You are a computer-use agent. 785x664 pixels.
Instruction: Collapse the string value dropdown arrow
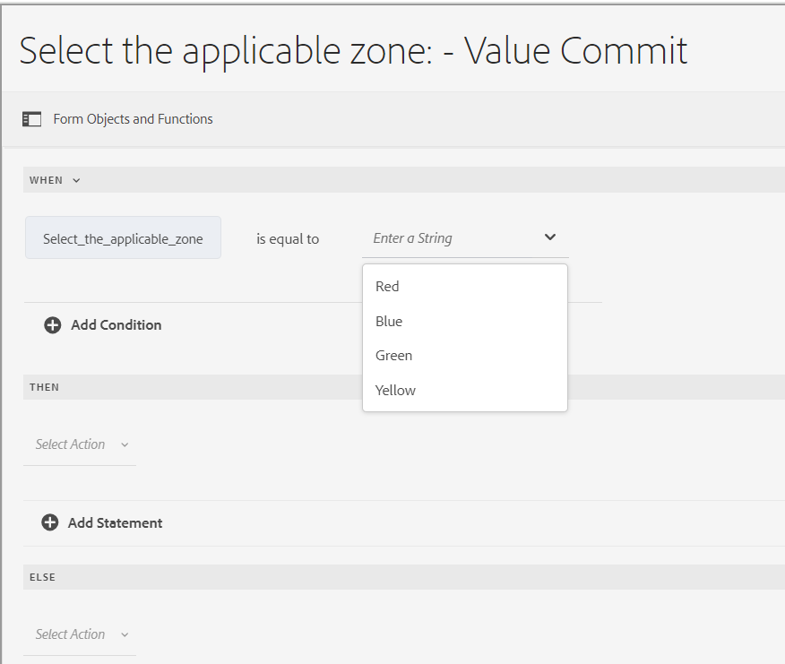pos(550,237)
